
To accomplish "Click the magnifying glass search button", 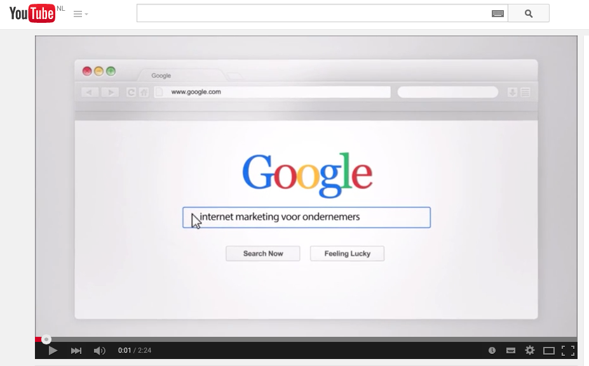I will (x=529, y=13).
